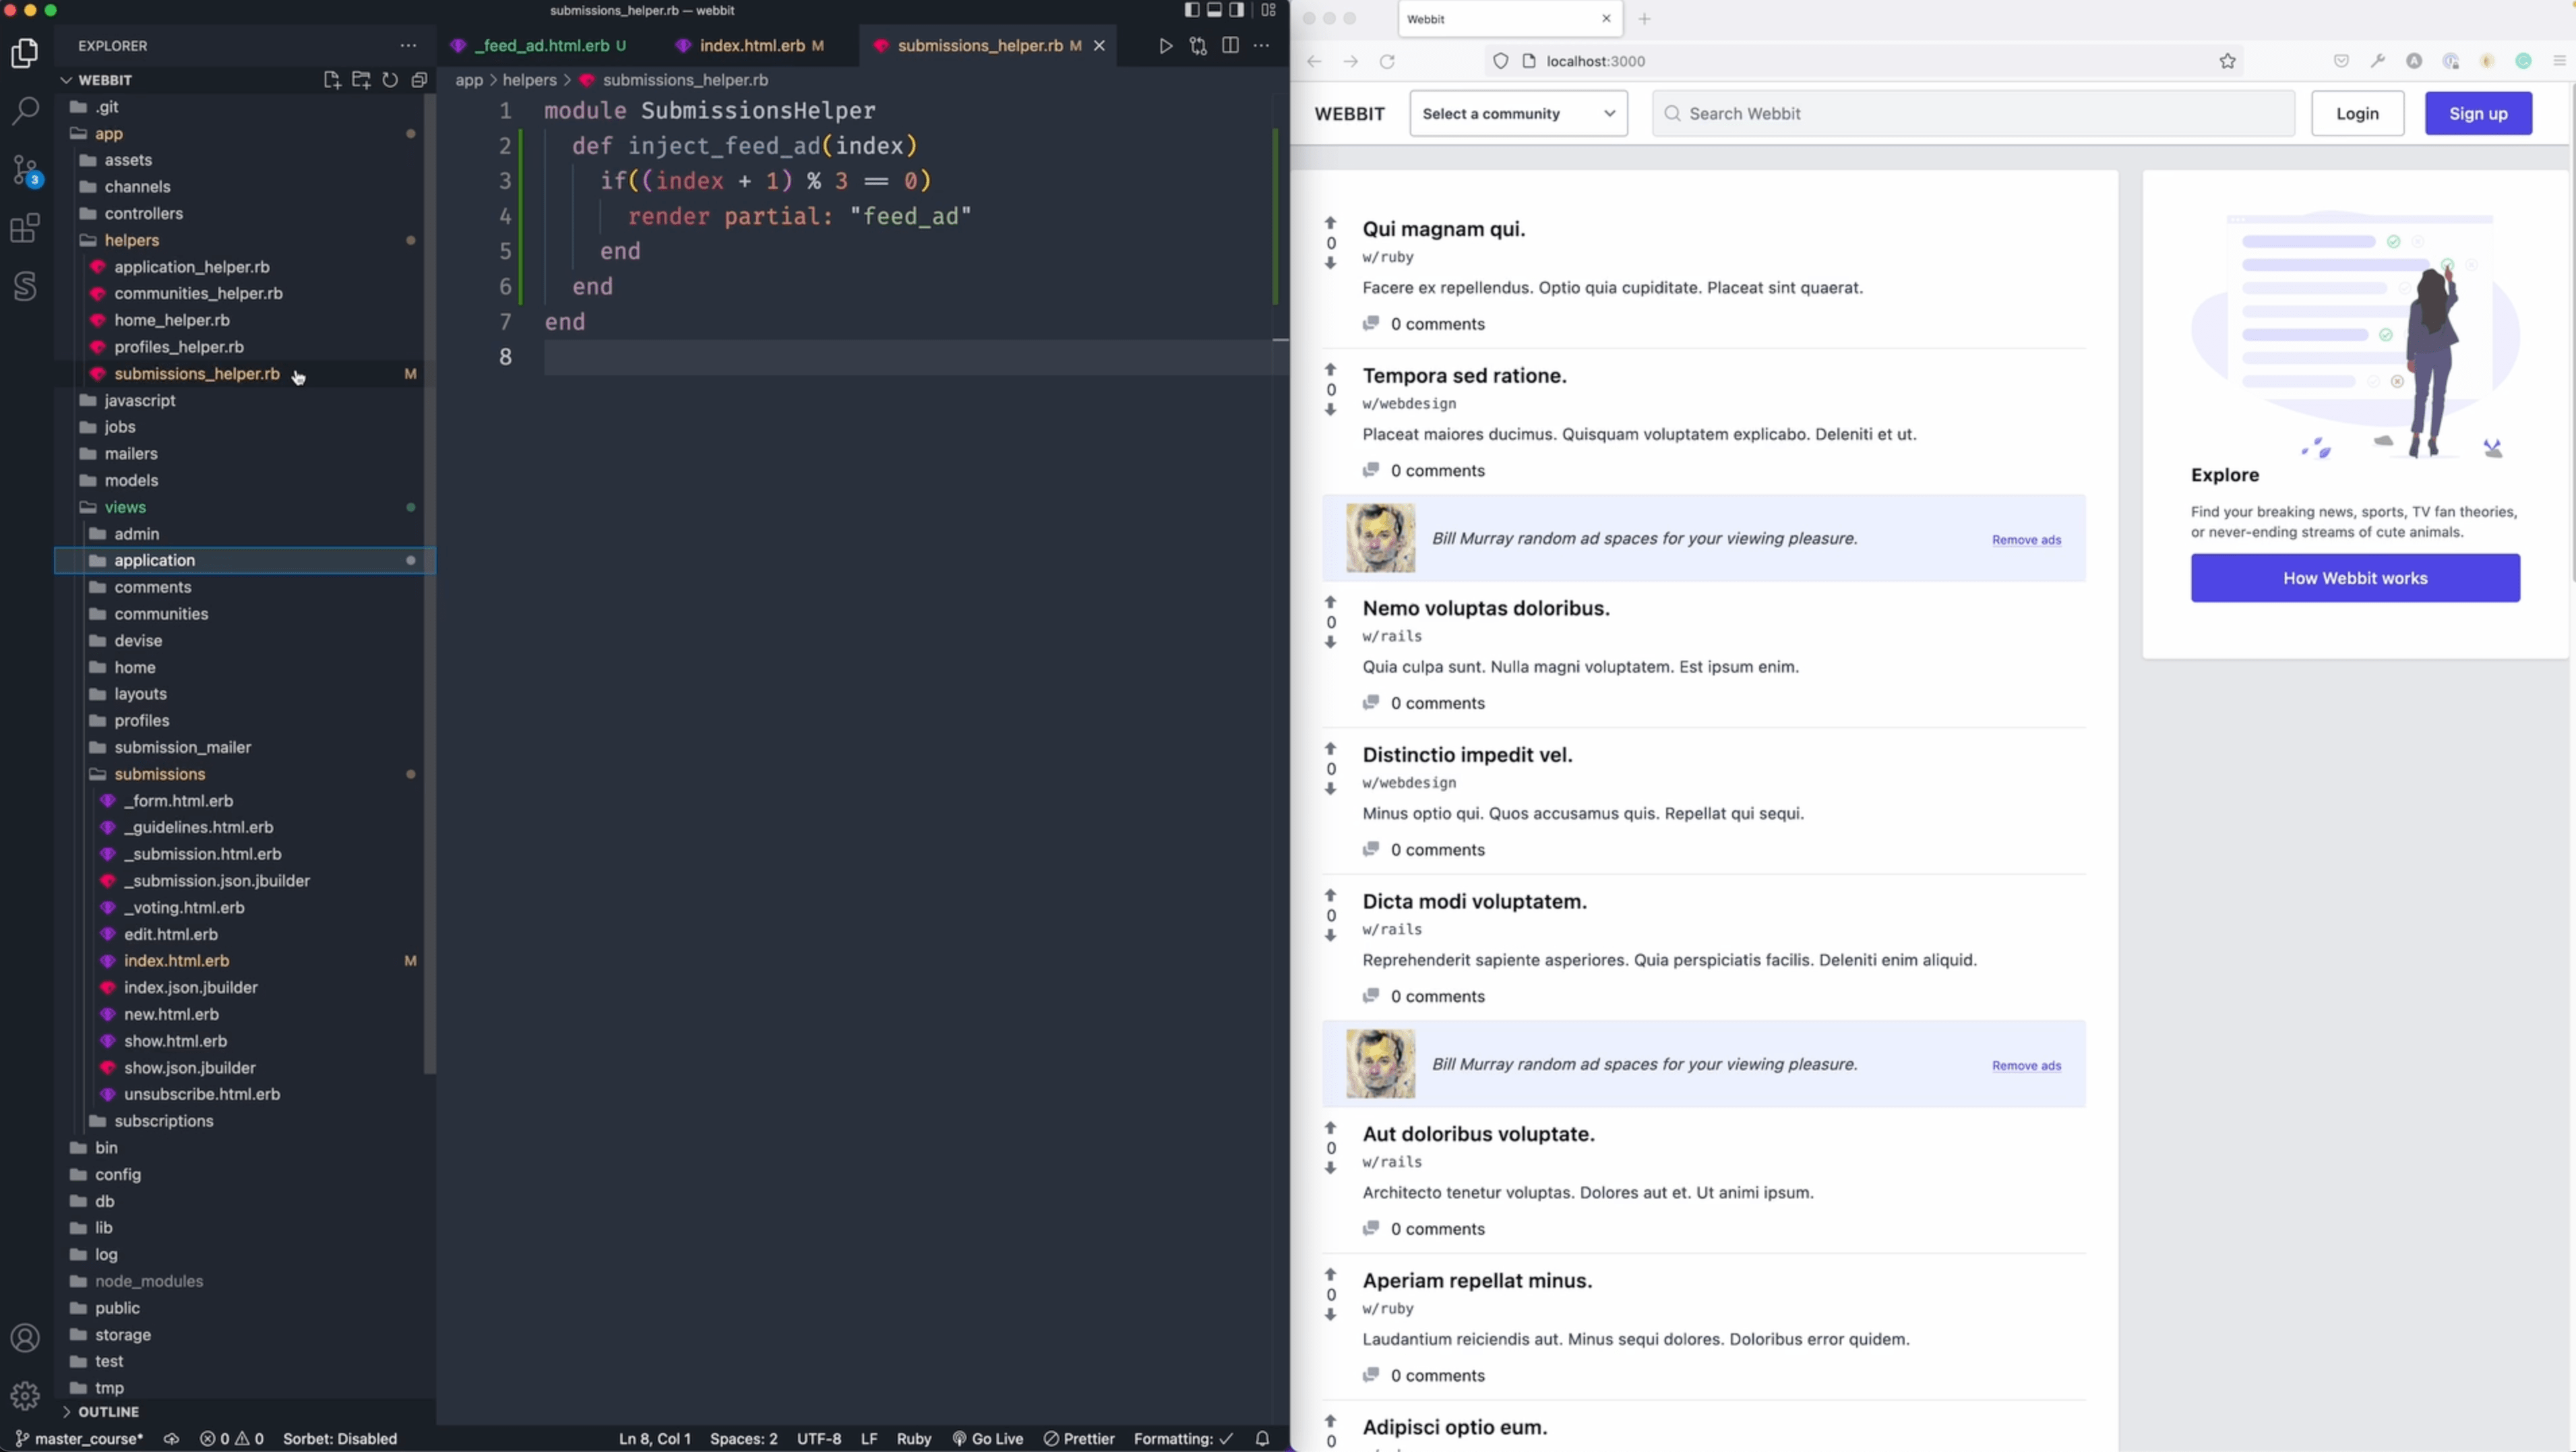The width and height of the screenshot is (2576, 1452).
Task: Open editor more actions ellipsis
Action: pos(1262,46)
